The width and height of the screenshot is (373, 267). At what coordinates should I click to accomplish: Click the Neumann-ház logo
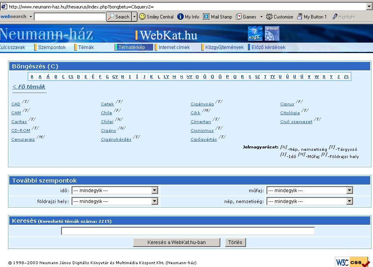point(46,34)
